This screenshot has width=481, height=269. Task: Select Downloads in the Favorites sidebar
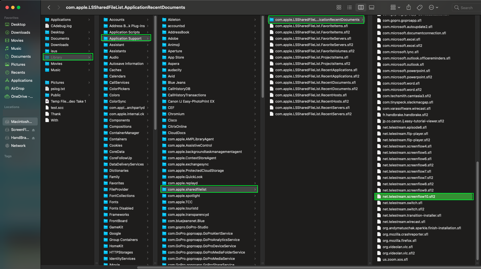(x=21, y=32)
